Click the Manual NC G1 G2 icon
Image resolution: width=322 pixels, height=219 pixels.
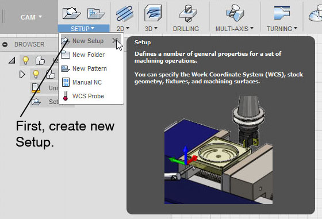click(66, 82)
